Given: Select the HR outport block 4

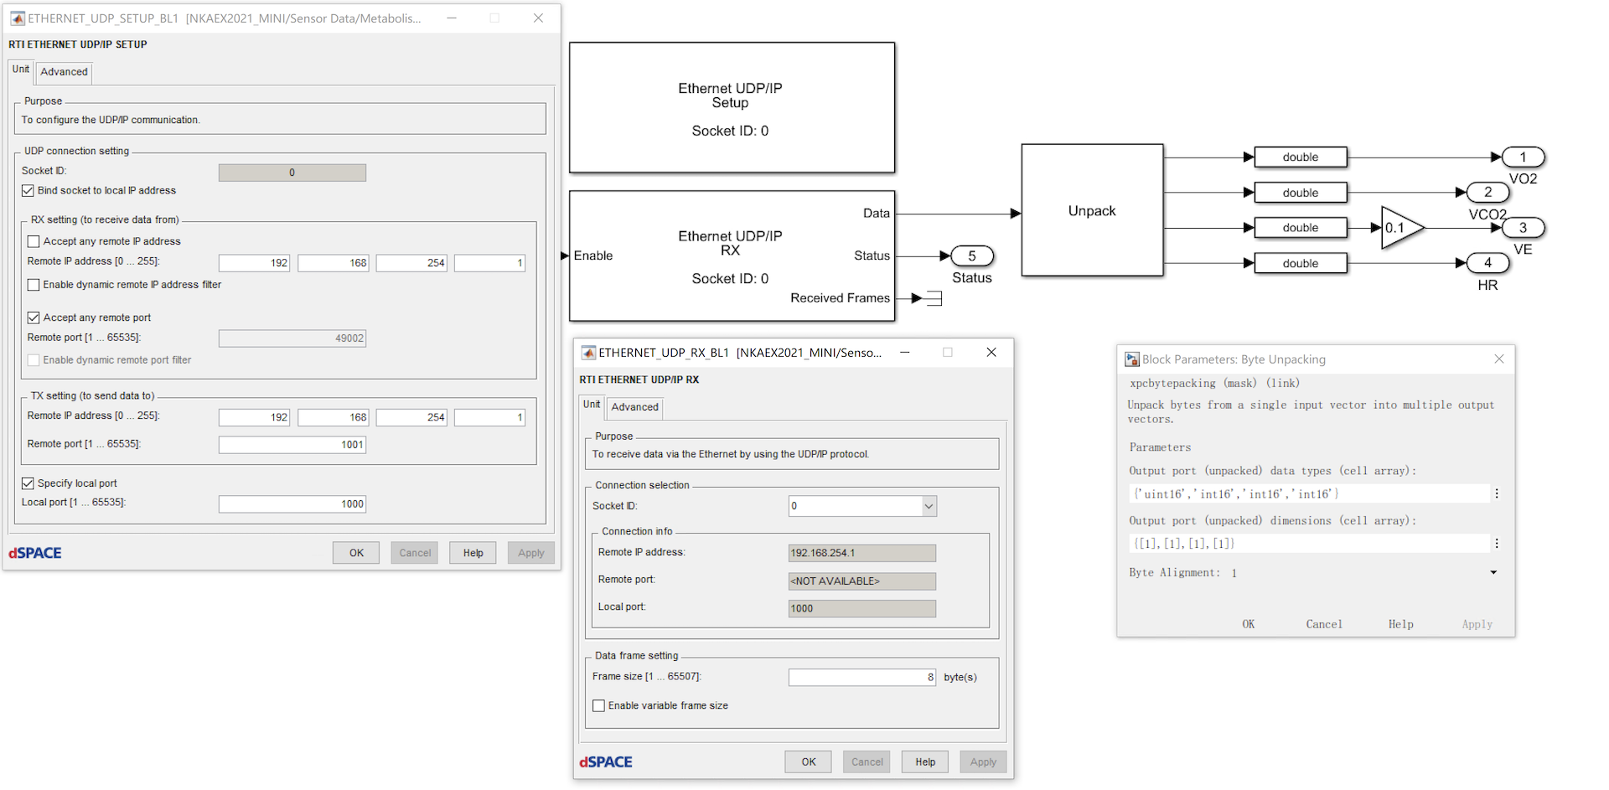Looking at the screenshot, I should 1487,263.
